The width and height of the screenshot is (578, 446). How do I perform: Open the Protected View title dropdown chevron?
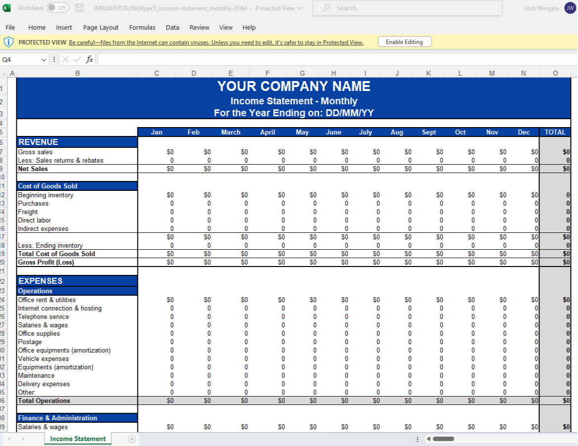point(299,8)
